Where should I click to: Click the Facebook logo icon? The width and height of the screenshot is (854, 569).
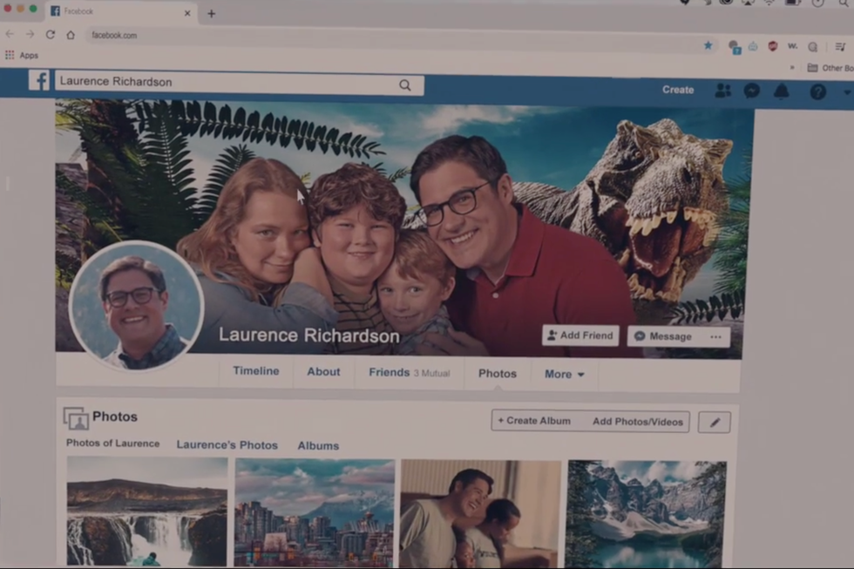39,80
